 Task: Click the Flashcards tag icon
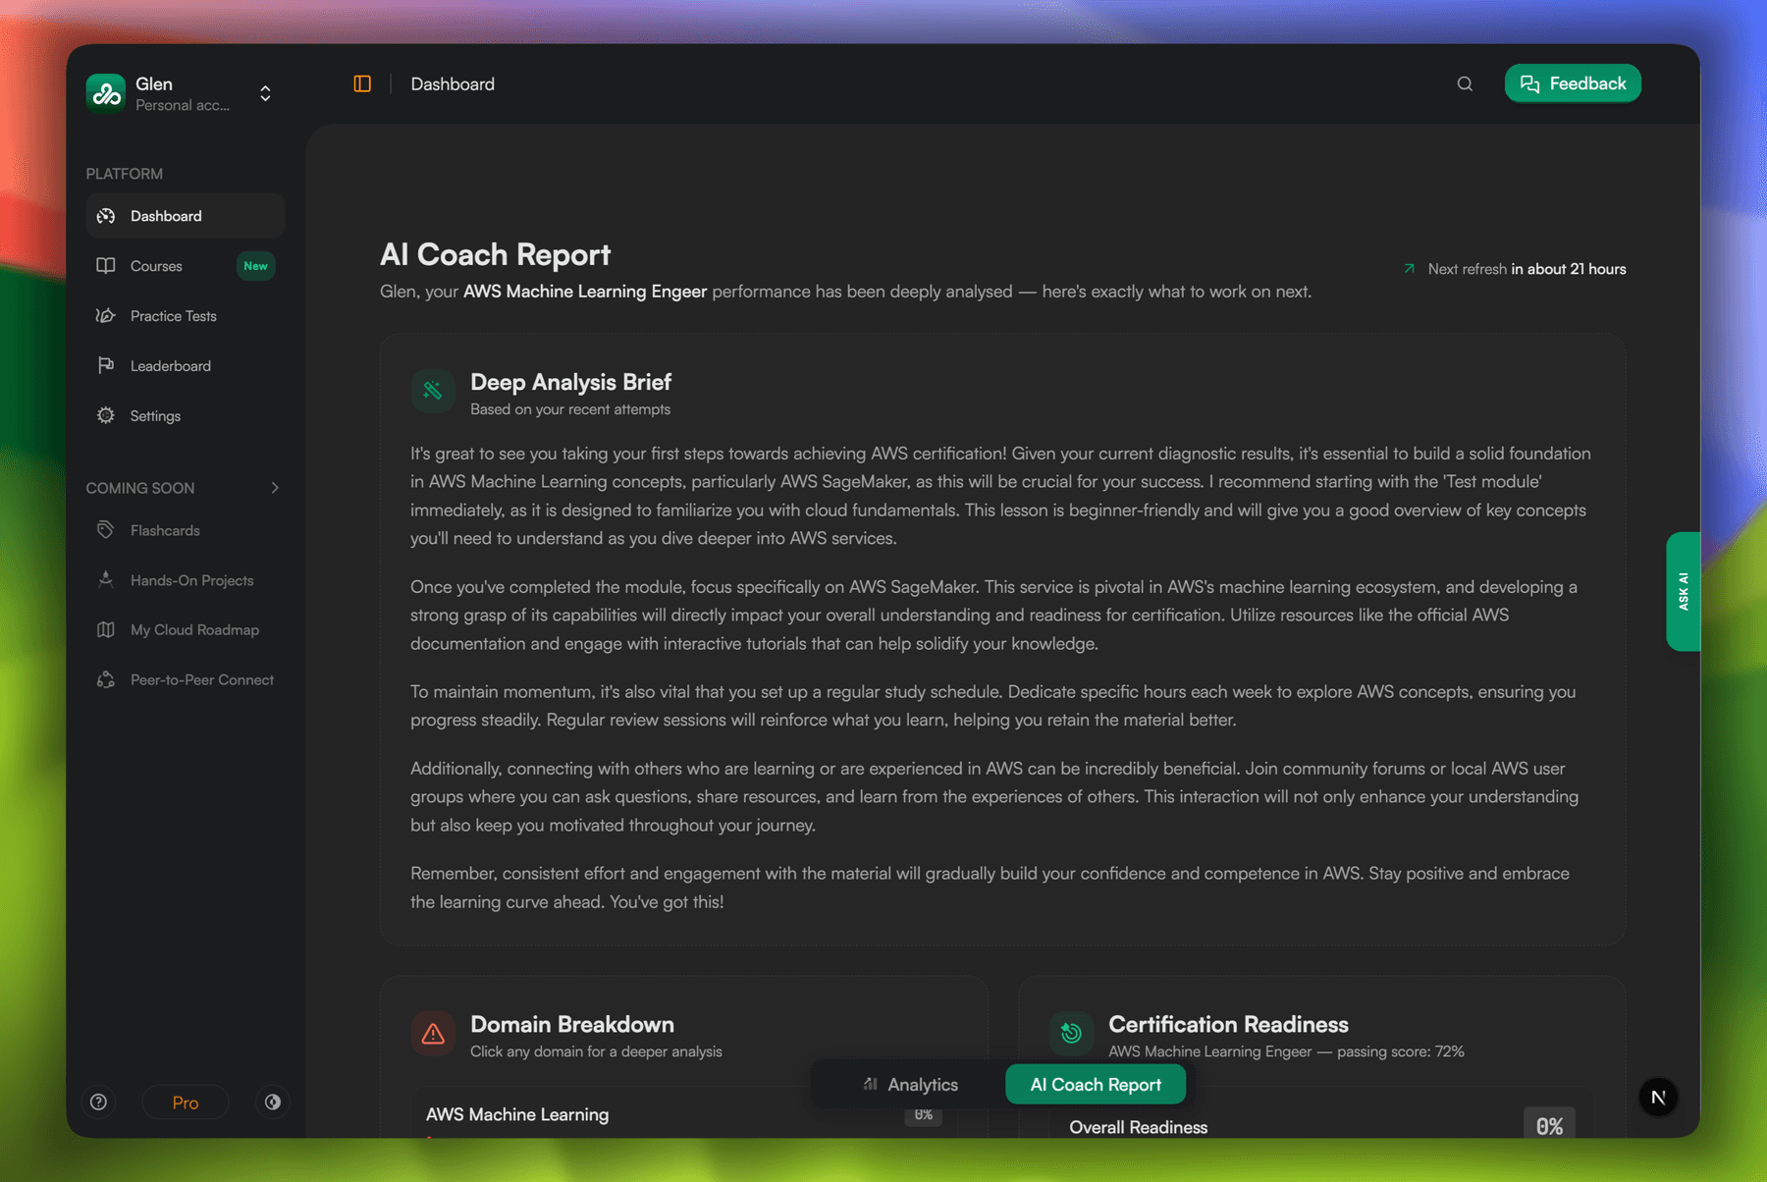(106, 530)
